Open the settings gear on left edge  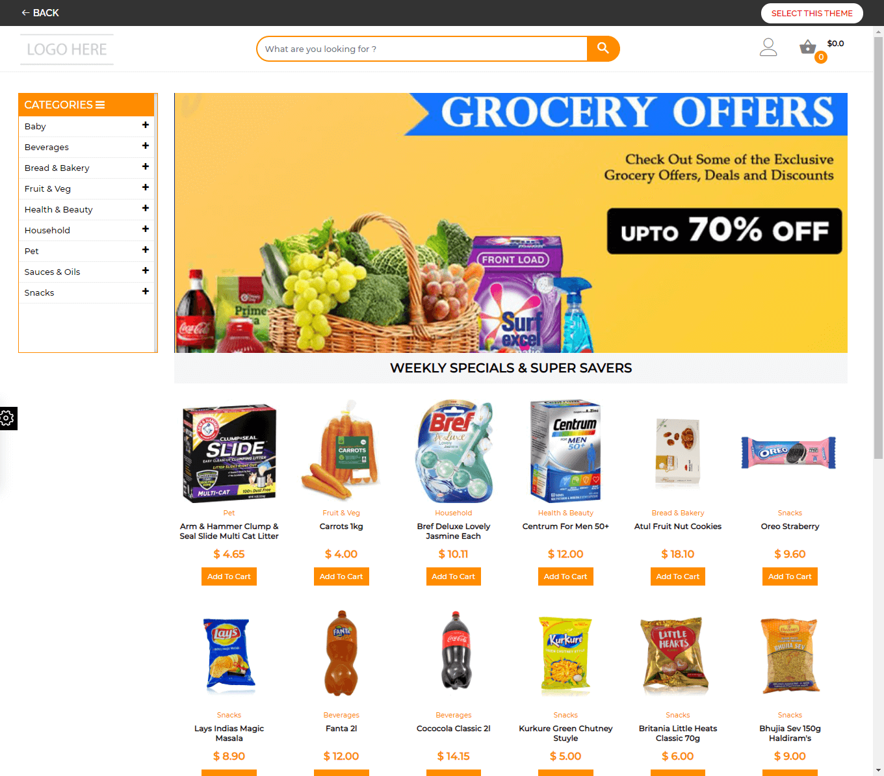[x=8, y=418]
